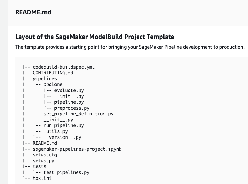Click _utils.py in the pipelines folder
248x184 pixels.
click(56, 131)
